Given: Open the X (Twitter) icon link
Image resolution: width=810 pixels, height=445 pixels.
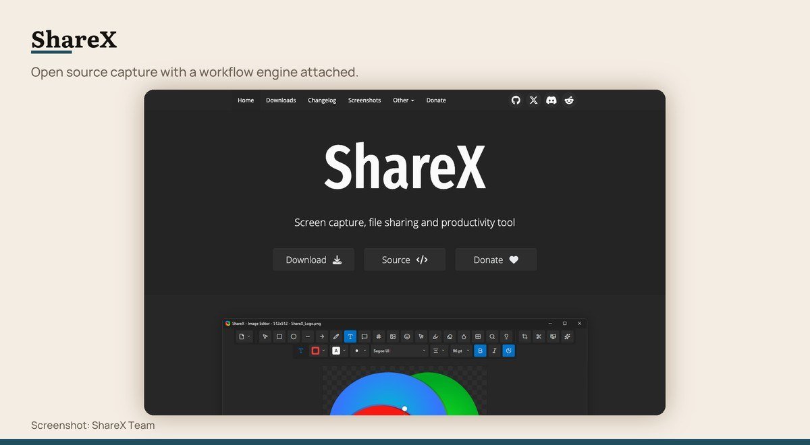Looking at the screenshot, I should point(534,100).
